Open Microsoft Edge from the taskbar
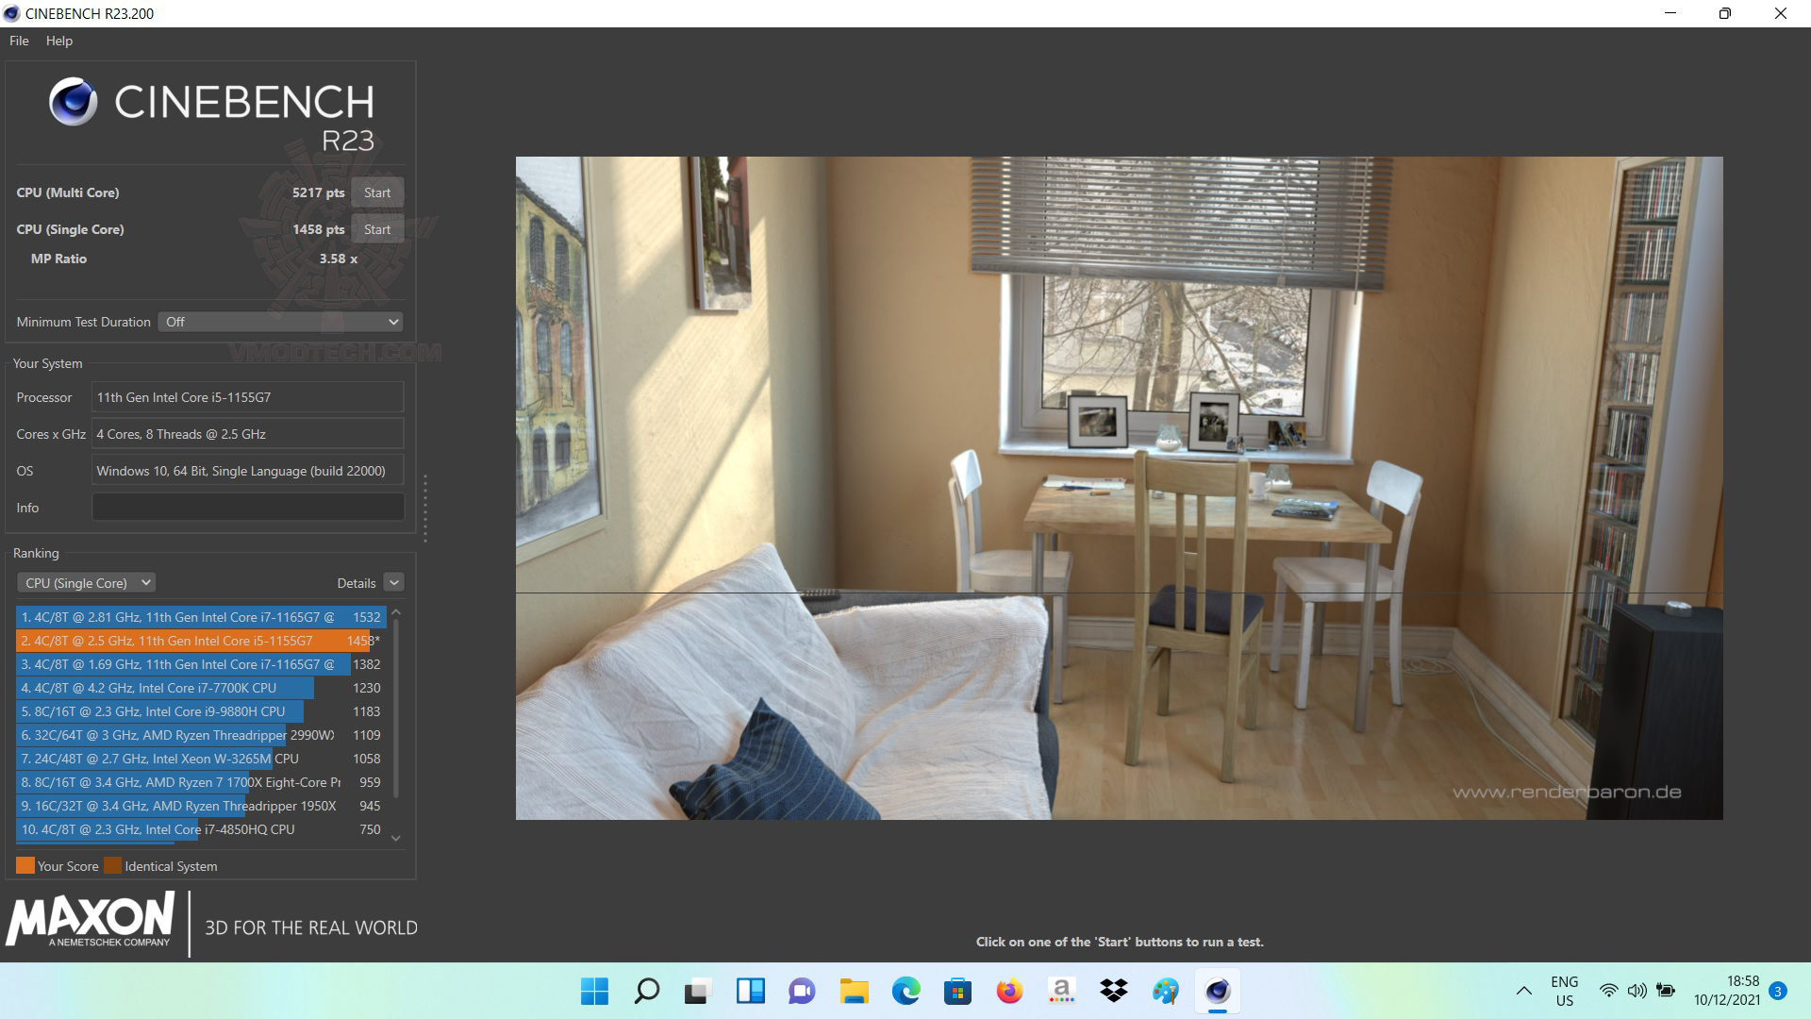This screenshot has width=1811, height=1019. tap(906, 991)
